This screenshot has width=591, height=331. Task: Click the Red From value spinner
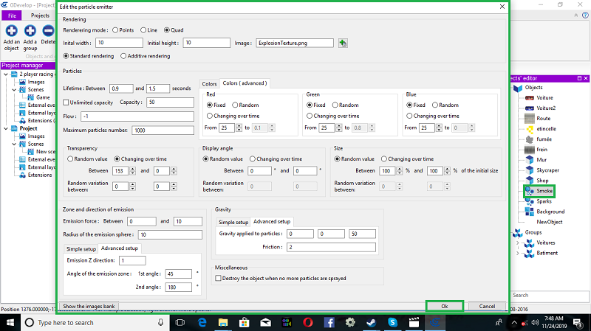pyautogui.click(x=239, y=128)
